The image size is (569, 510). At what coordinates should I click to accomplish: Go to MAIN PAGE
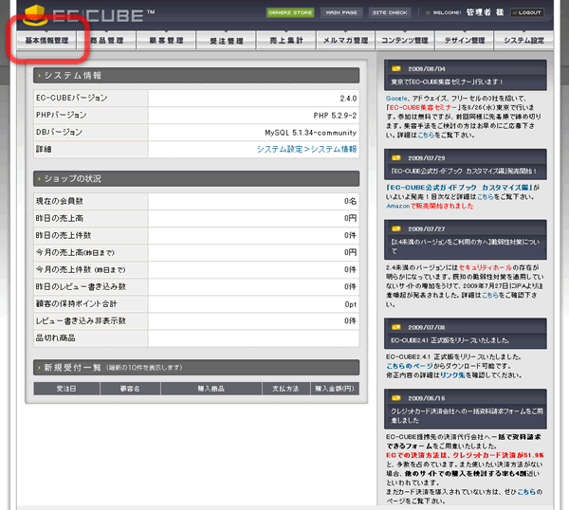click(341, 12)
